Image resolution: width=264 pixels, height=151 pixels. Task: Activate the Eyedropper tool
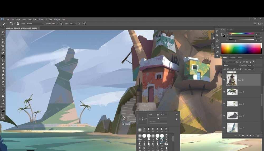coord(3,50)
